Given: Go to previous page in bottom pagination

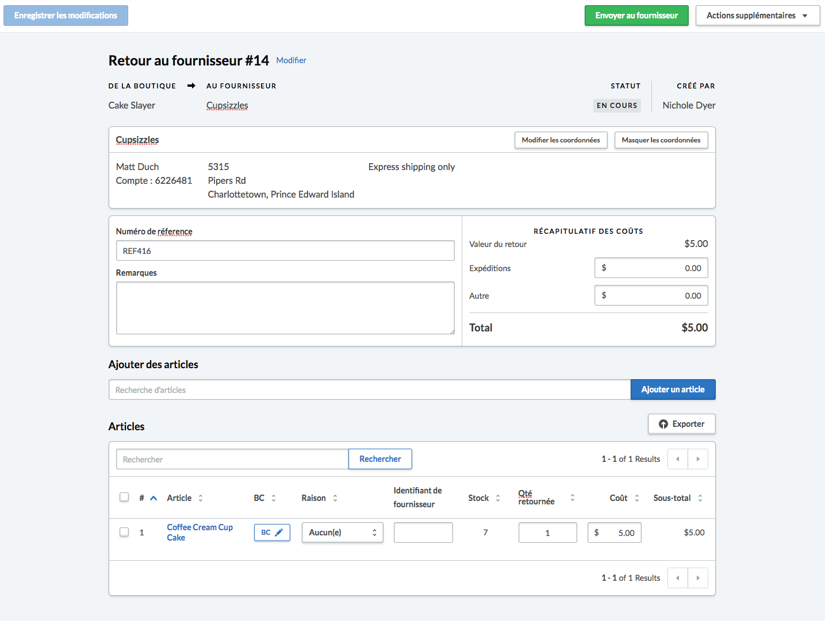Looking at the screenshot, I should (x=678, y=578).
